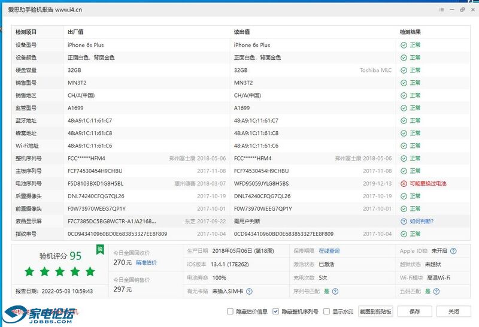Click the green check icon in 销售地区 row
This screenshot has height=327, width=479.
click(404, 95)
